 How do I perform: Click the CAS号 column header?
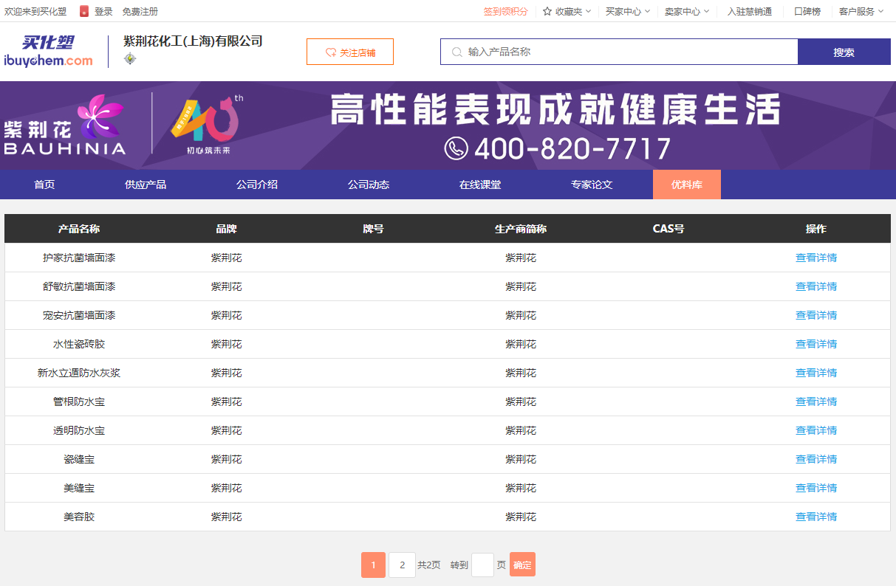(x=668, y=229)
